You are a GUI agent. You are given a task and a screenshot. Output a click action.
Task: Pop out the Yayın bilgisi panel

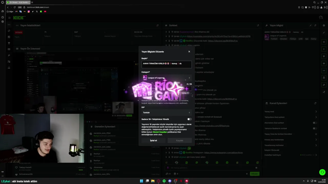315,26
